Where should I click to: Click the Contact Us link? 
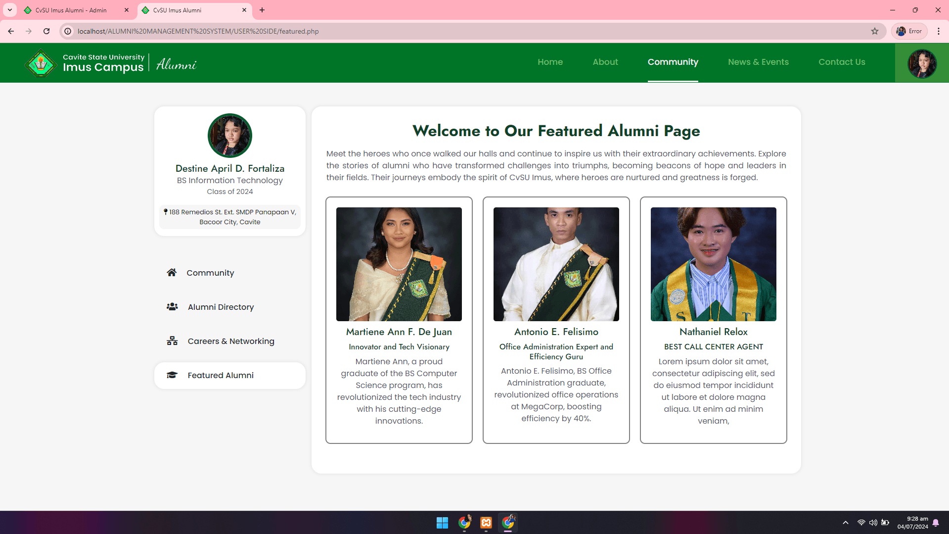tap(842, 62)
